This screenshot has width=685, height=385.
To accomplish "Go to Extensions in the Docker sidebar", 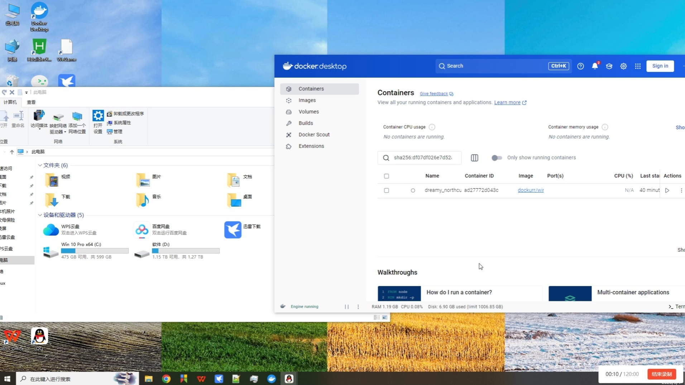I will pos(319,146).
